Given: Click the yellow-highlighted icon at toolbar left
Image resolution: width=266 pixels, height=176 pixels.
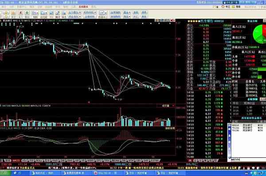Looking at the screenshot, I should 6,13.
